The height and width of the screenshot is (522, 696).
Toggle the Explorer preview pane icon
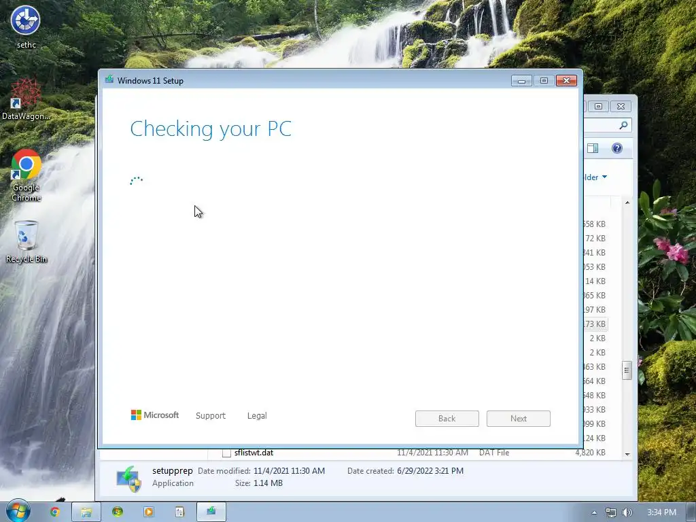click(593, 148)
